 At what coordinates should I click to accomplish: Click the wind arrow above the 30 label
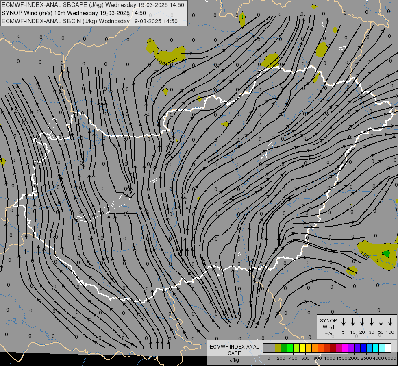click(x=371, y=322)
